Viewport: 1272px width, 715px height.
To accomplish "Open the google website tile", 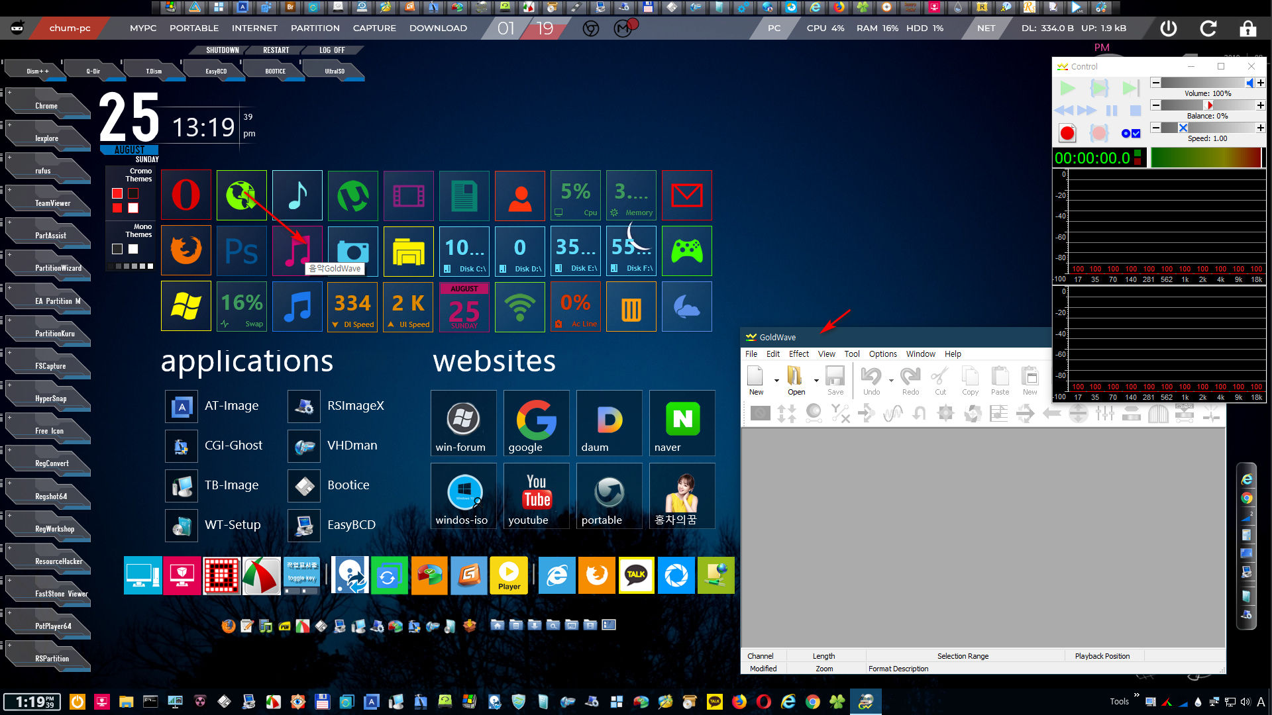I will pos(536,423).
